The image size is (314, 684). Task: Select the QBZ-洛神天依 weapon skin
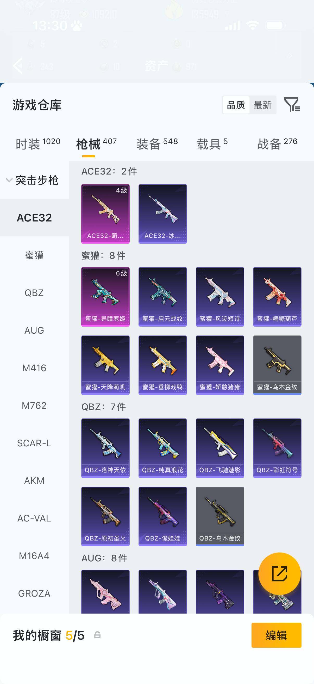click(105, 448)
